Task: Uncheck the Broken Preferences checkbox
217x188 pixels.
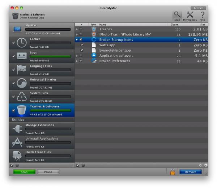Action: point(81,61)
